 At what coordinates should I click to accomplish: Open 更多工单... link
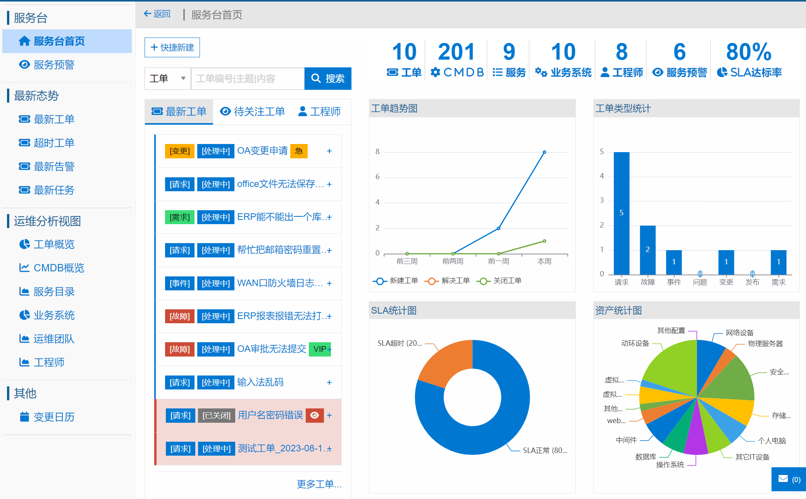pyautogui.click(x=319, y=484)
